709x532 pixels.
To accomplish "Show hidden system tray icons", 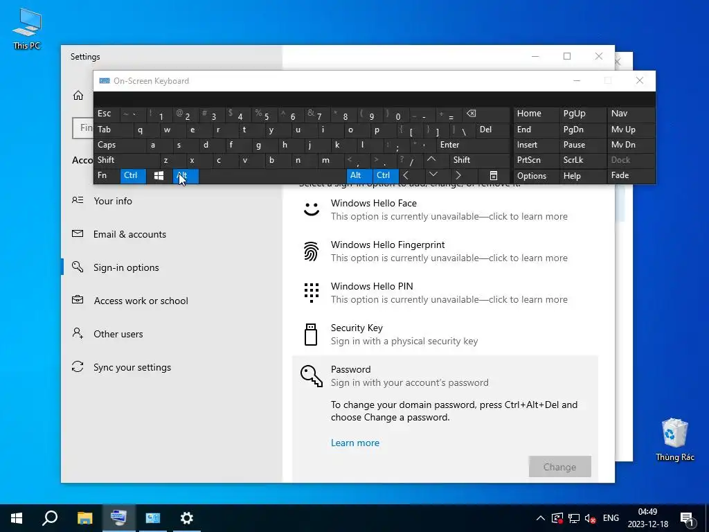I will pyautogui.click(x=540, y=518).
